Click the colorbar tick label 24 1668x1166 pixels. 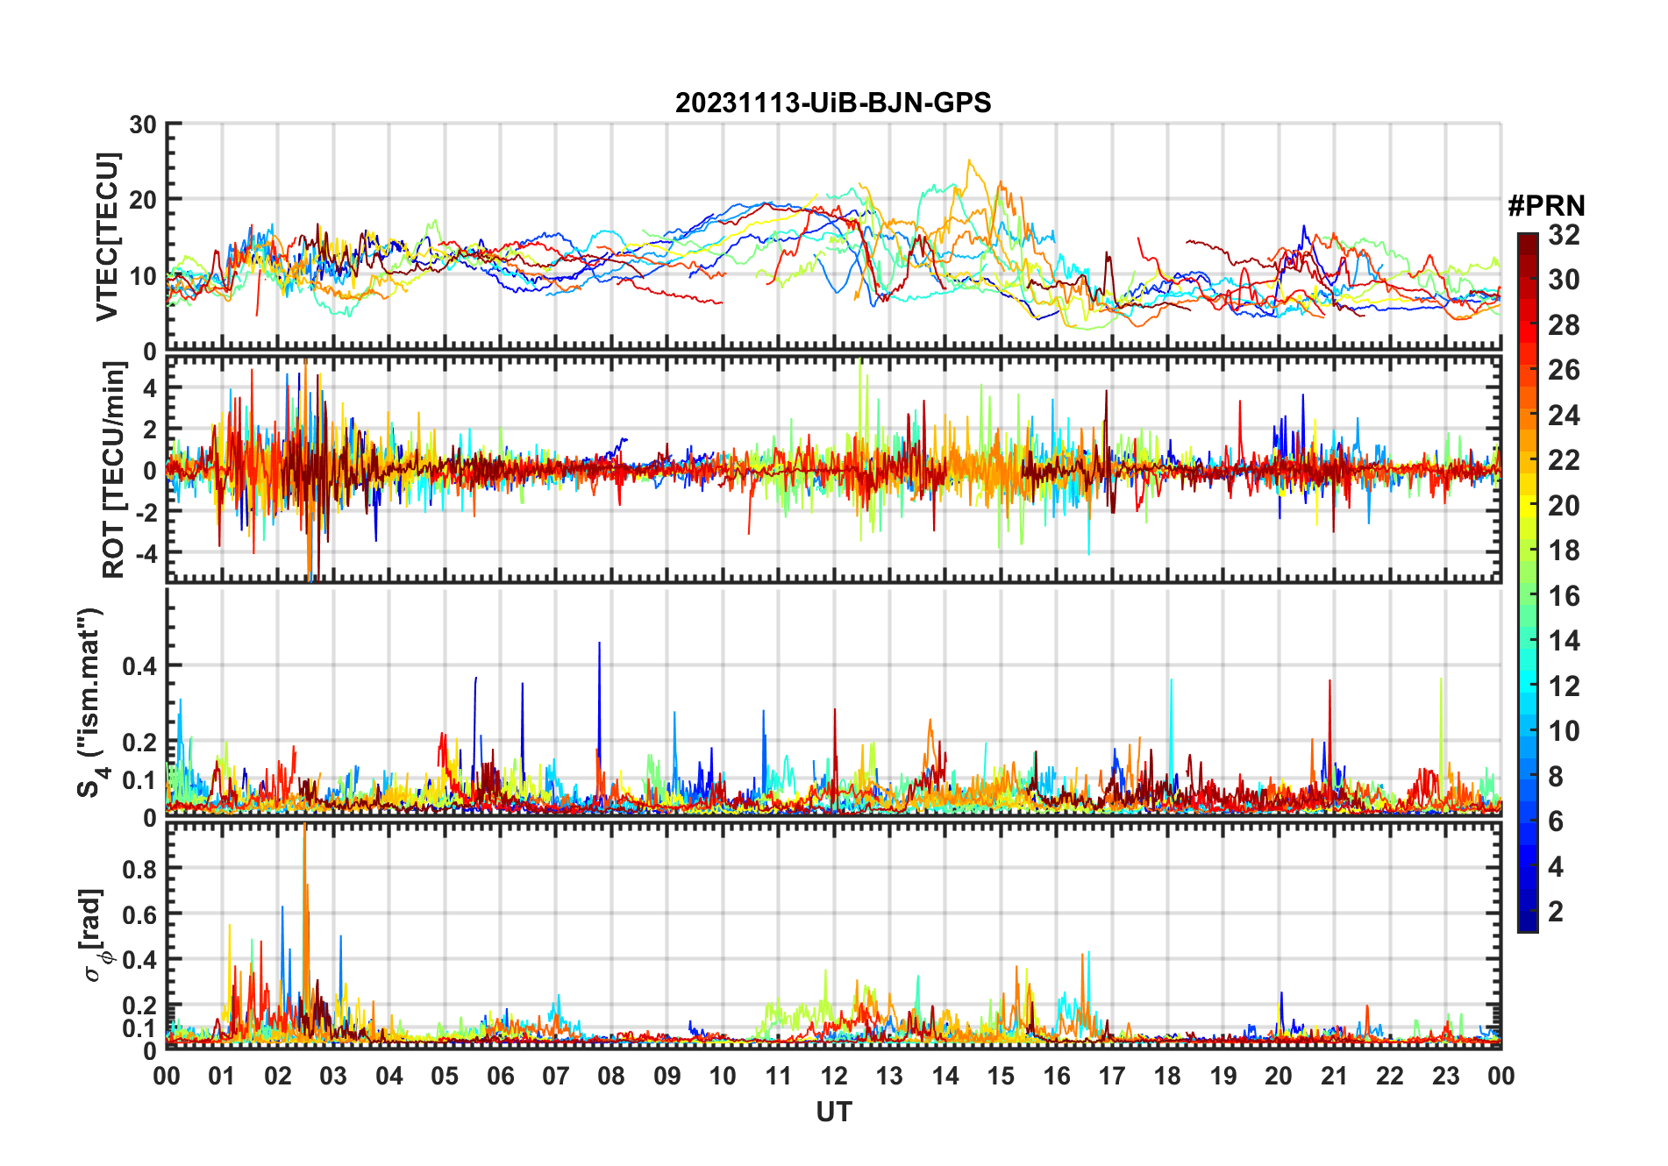click(x=1564, y=416)
